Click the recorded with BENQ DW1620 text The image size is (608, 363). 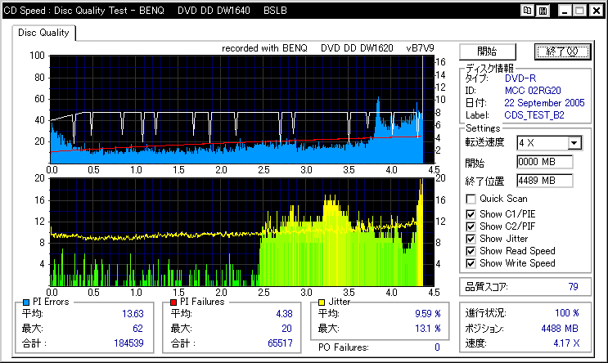pos(327,48)
